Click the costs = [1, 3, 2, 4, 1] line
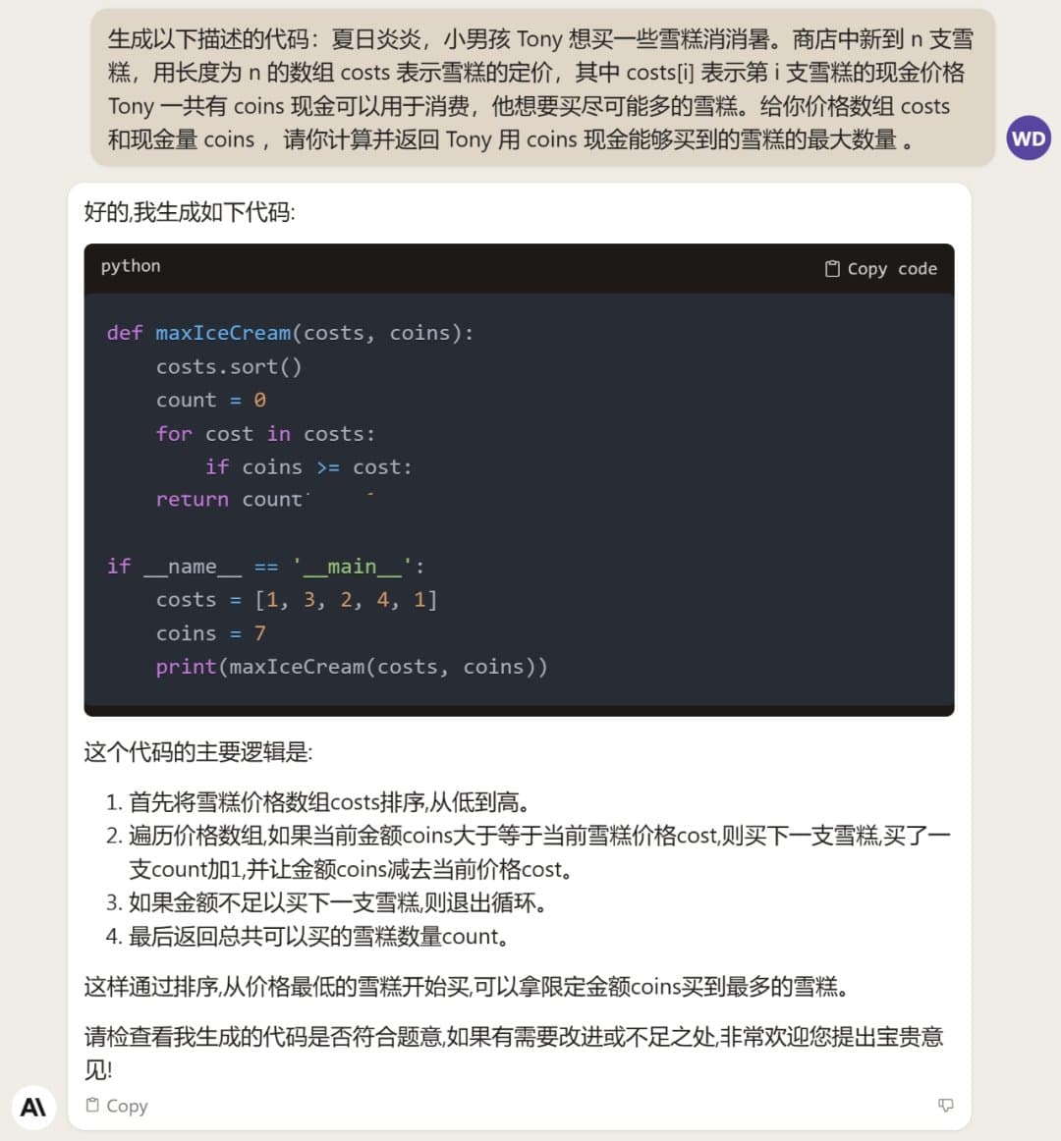Viewport: 1061px width, 1141px height. click(296, 599)
